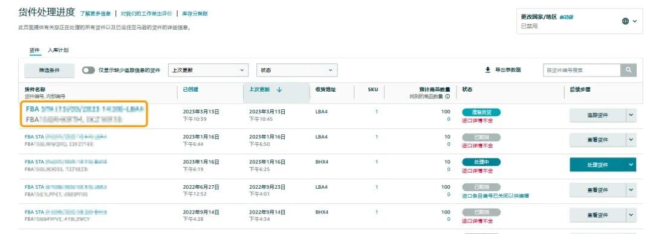Click the 已创建 column header
The image size is (653, 234).
pyautogui.click(x=190, y=89)
